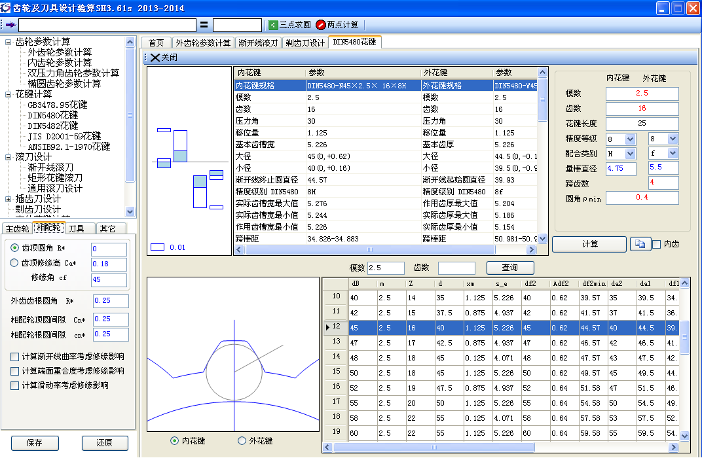Open the 外花键 配合类别 f dropdown
Image resolution: width=702 pixels, height=458 pixels.
click(x=673, y=153)
